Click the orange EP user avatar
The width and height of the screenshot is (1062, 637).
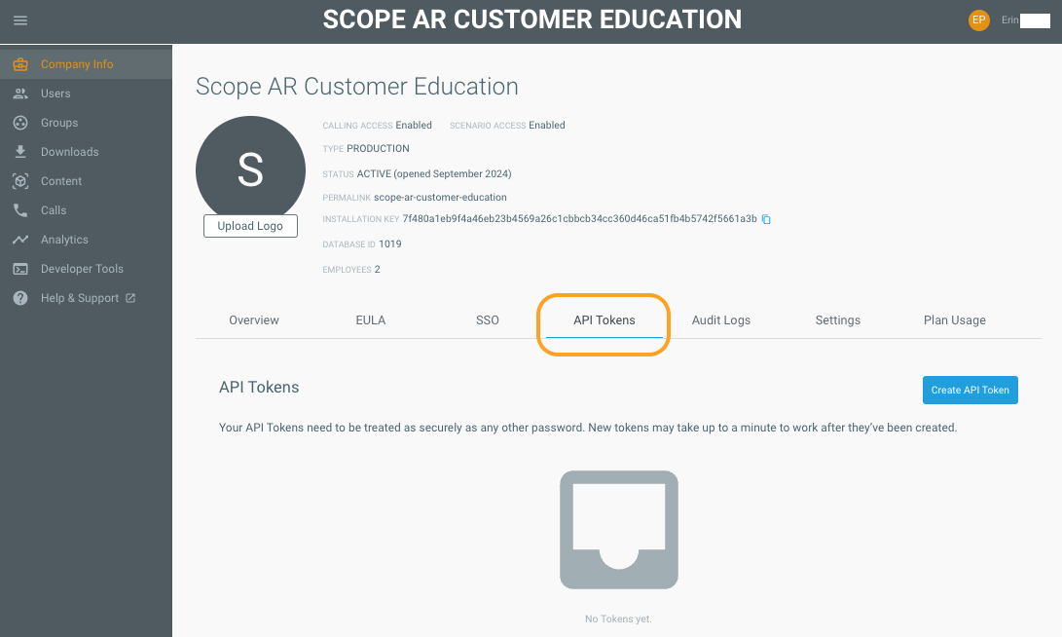point(978,20)
